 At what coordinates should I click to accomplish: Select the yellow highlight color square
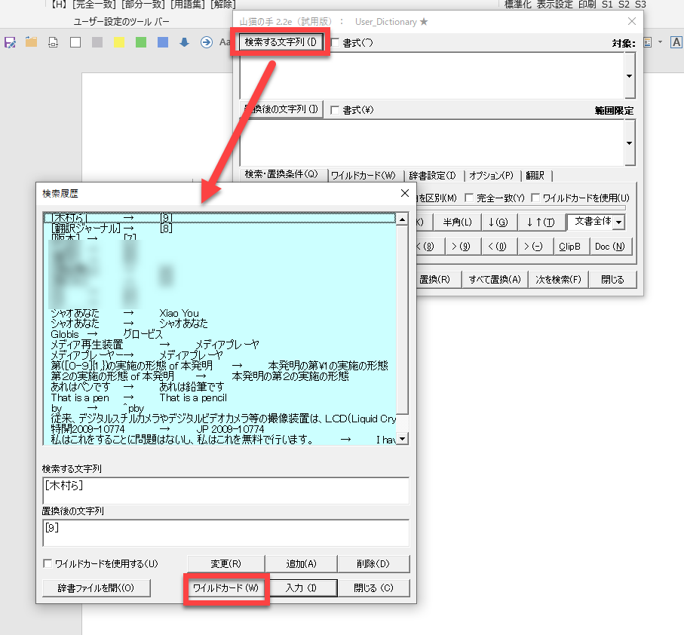(x=119, y=42)
